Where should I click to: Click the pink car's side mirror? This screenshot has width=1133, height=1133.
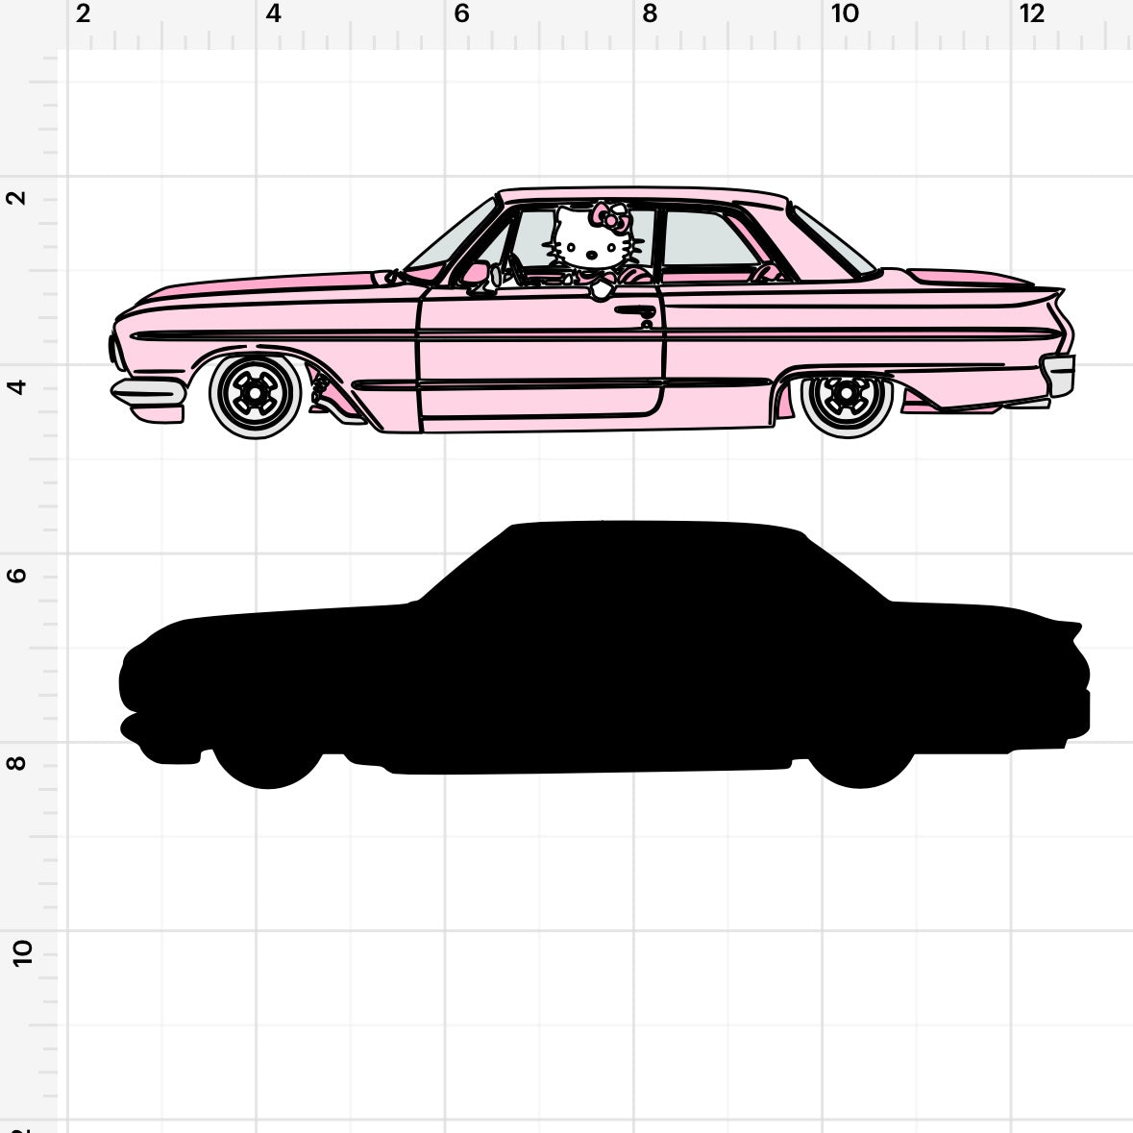(475, 274)
